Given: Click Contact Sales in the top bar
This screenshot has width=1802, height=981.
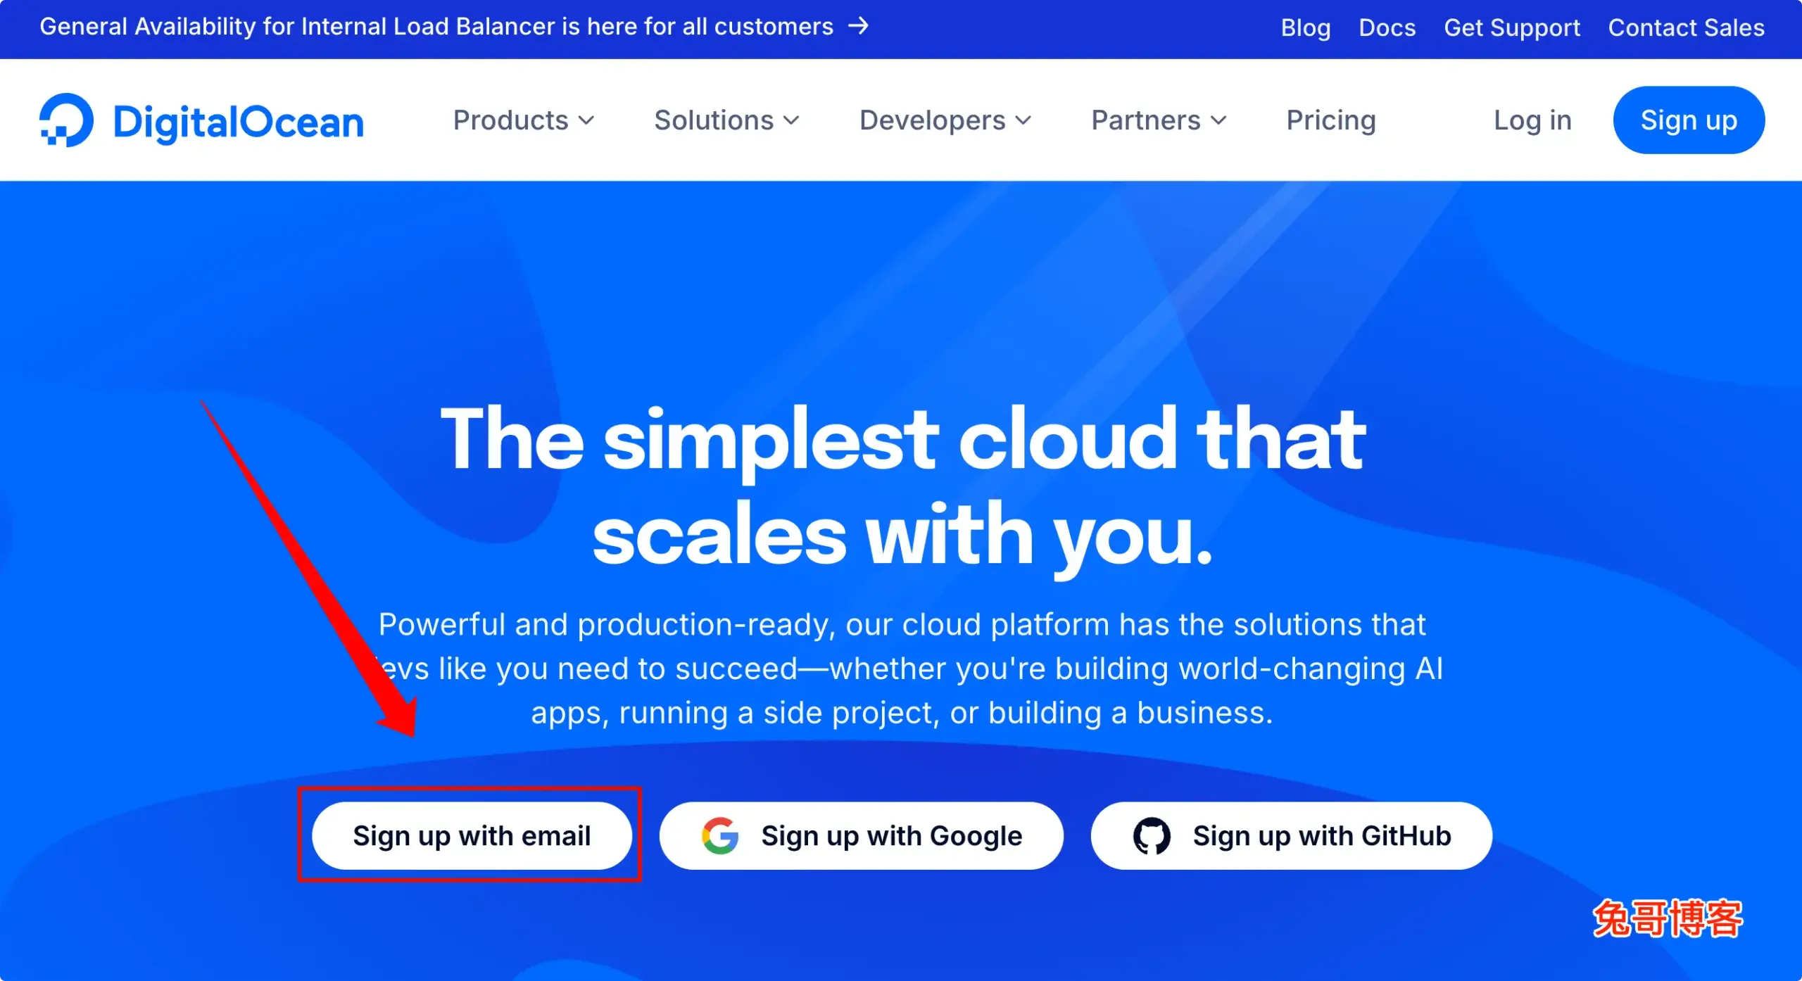Looking at the screenshot, I should click(x=1686, y=27).
